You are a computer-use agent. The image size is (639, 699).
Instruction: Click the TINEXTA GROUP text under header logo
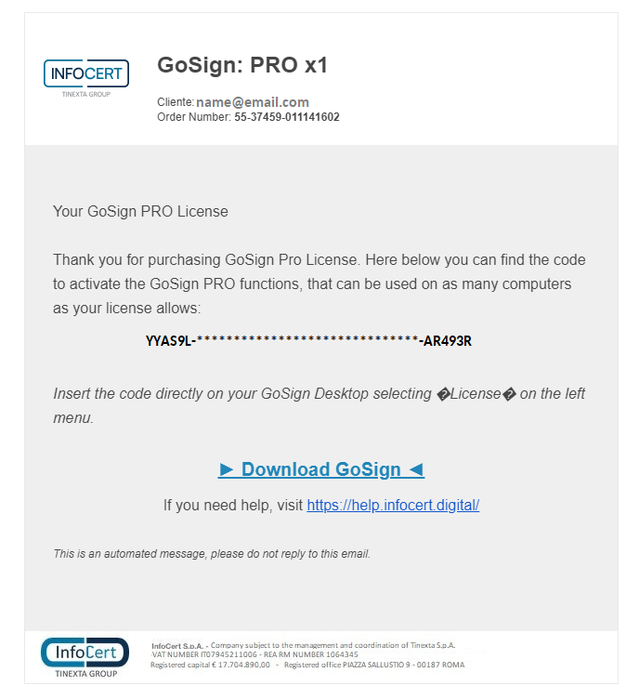click(86, 94)
